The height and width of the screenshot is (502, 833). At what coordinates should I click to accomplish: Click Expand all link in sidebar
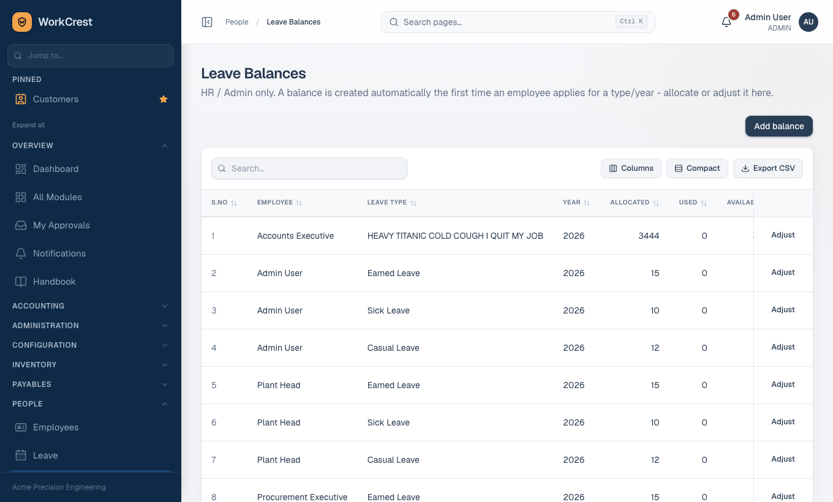click(x=29, y=125)
